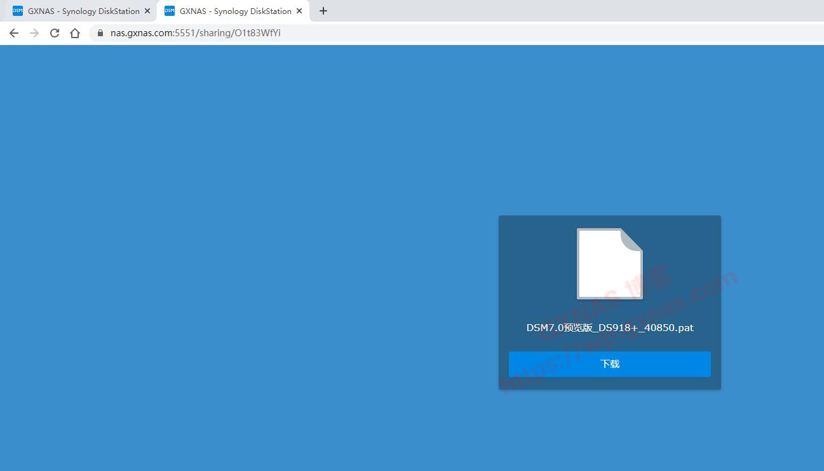View site security info via lock icon
Image resolution: width=824 pixels, height=471 pixels.
click(x=100, y=33)
